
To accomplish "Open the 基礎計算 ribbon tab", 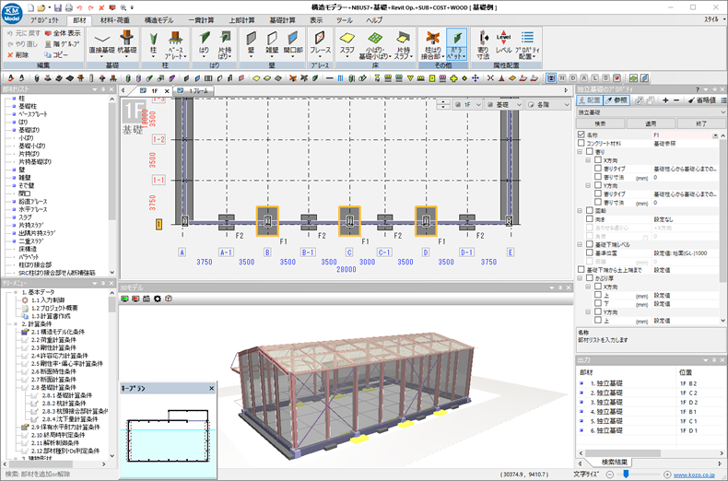I will pos(282,20).
